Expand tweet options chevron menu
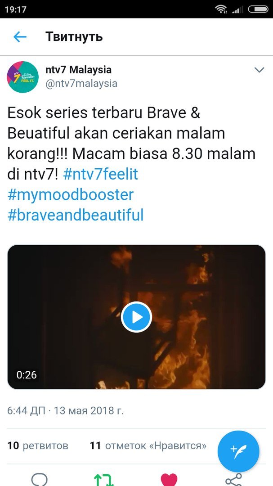The width and height of the screenshot is (273, 486). 259,70
